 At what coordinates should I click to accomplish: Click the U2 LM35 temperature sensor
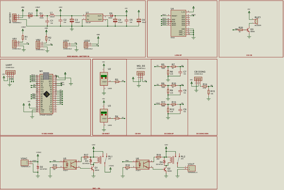pyautogui.click(x=104, y=79)
